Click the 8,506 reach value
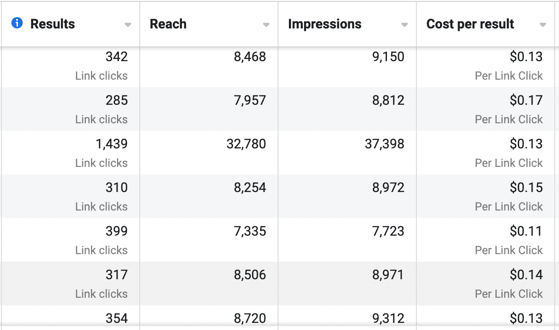The image size is (559, 330). [x=250, y=275]
